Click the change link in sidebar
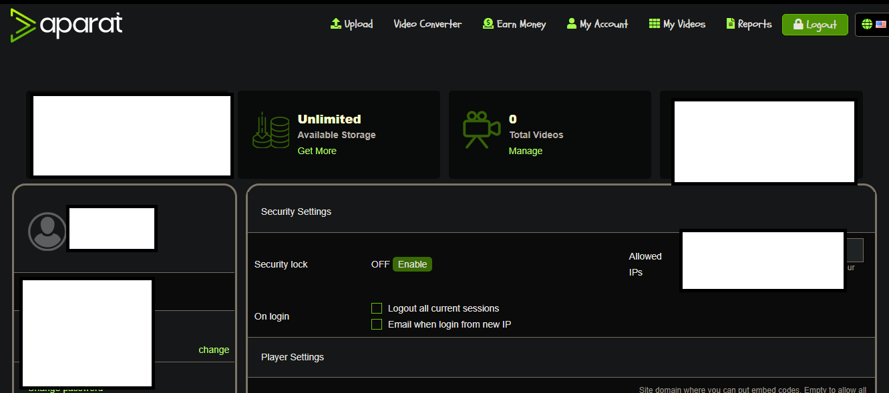 (214, 350)
